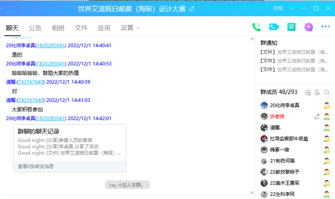
Task: Open the first 群通知 file notice
Action: [292, 52]
